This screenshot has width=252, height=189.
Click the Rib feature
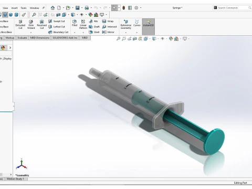tap(93, 21)
